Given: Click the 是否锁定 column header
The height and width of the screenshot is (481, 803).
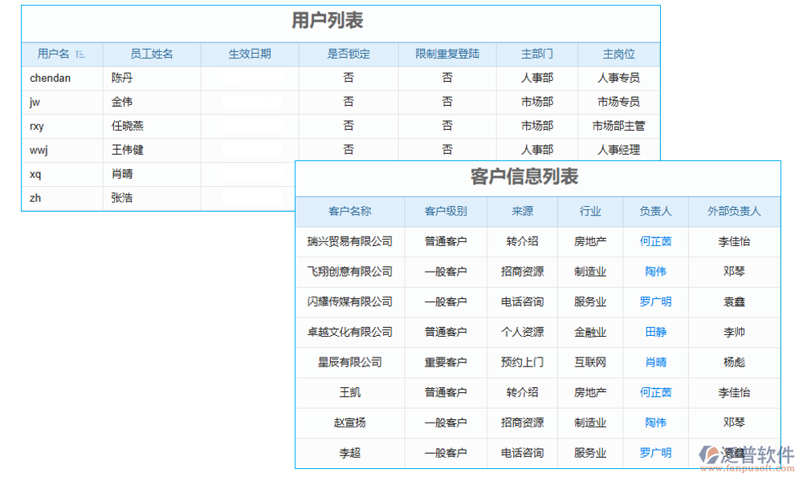Looking at the screenshot, I should click(348, 54).
